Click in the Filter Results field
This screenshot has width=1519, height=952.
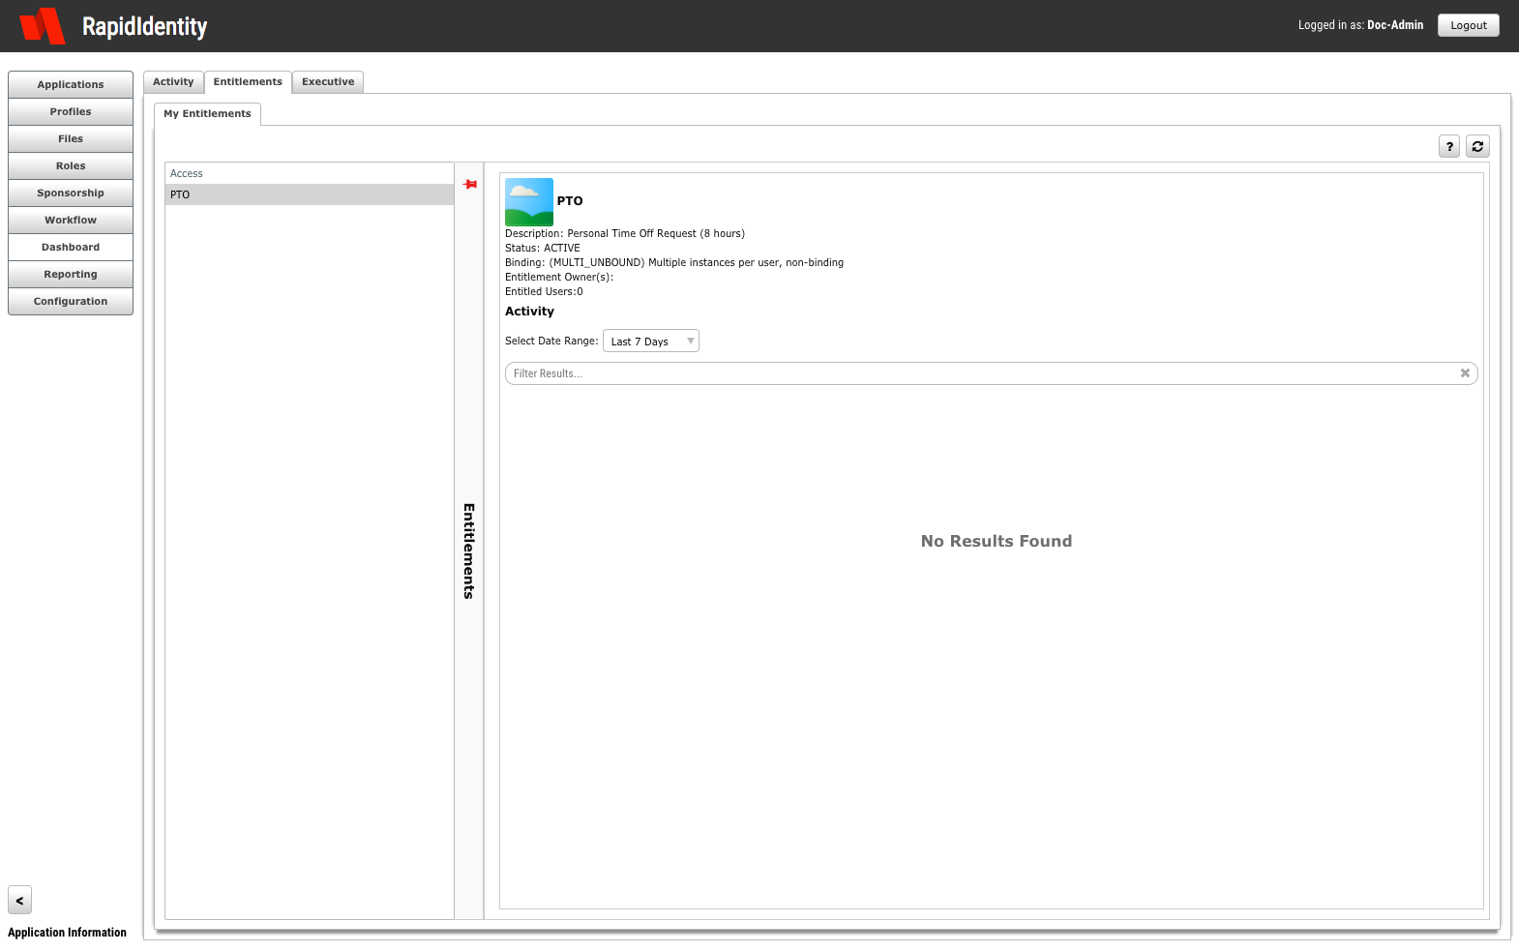click(977, 373)
